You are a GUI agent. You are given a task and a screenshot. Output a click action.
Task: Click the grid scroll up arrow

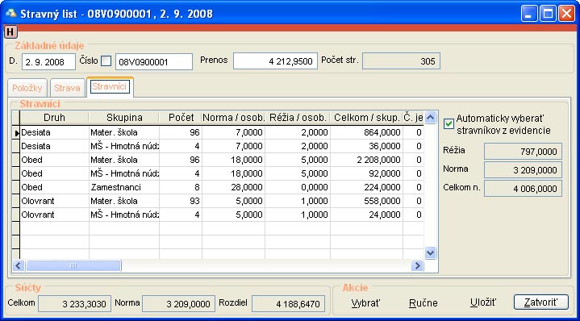click(430, 118)
